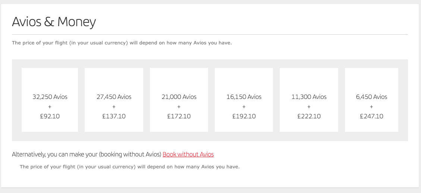The height and width of the screenshot is (193, 421).
Task: Open the Book without Avios link
Action: point(188,154)
